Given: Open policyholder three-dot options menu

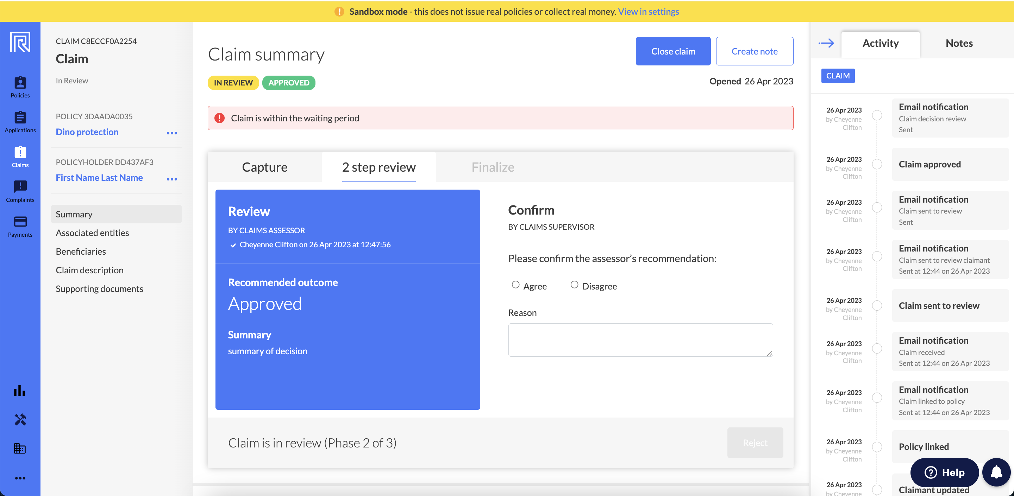Looking at the screenshot, I should pyautogui.click(x=171, y=179).
